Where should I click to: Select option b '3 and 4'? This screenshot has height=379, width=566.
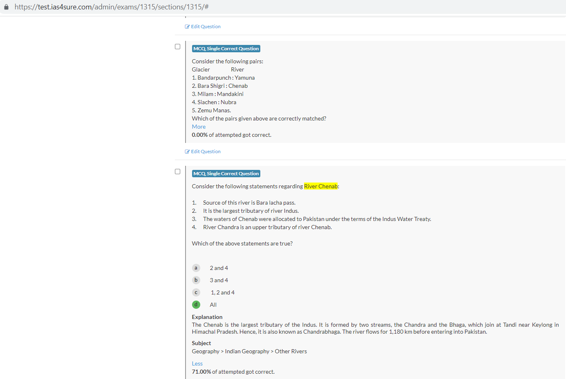pos(196,280)
